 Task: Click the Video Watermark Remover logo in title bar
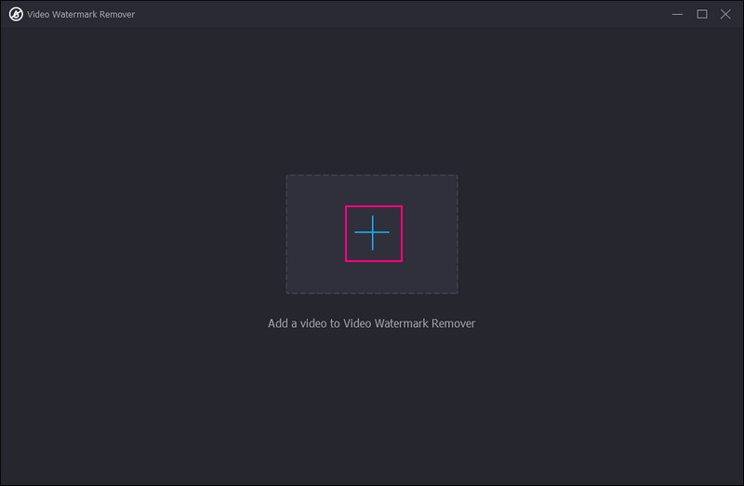(x=16, y=14)
